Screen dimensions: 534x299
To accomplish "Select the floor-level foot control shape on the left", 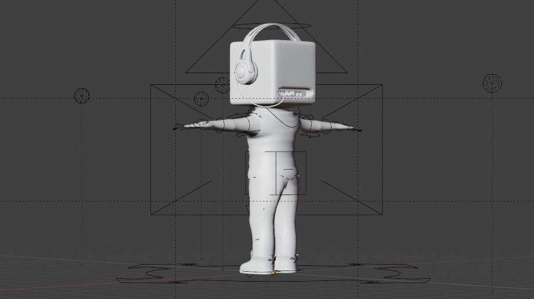I will click(153, 272).
